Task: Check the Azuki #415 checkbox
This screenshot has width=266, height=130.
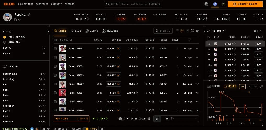Action: tap(55, 49)
